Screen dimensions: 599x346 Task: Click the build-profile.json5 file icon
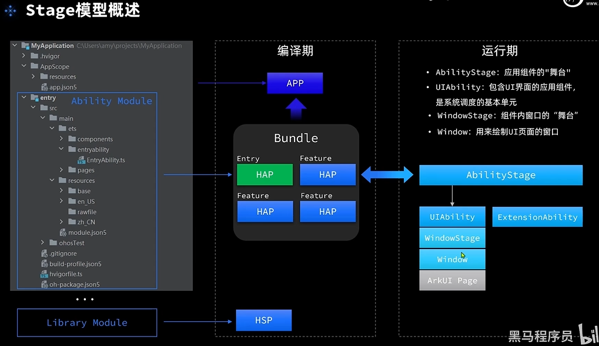44,264
